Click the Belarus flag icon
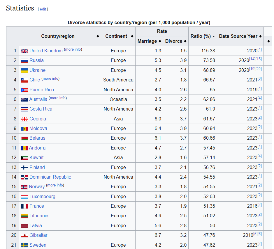This screenshot has height=249, width=274. coord(24,138)
